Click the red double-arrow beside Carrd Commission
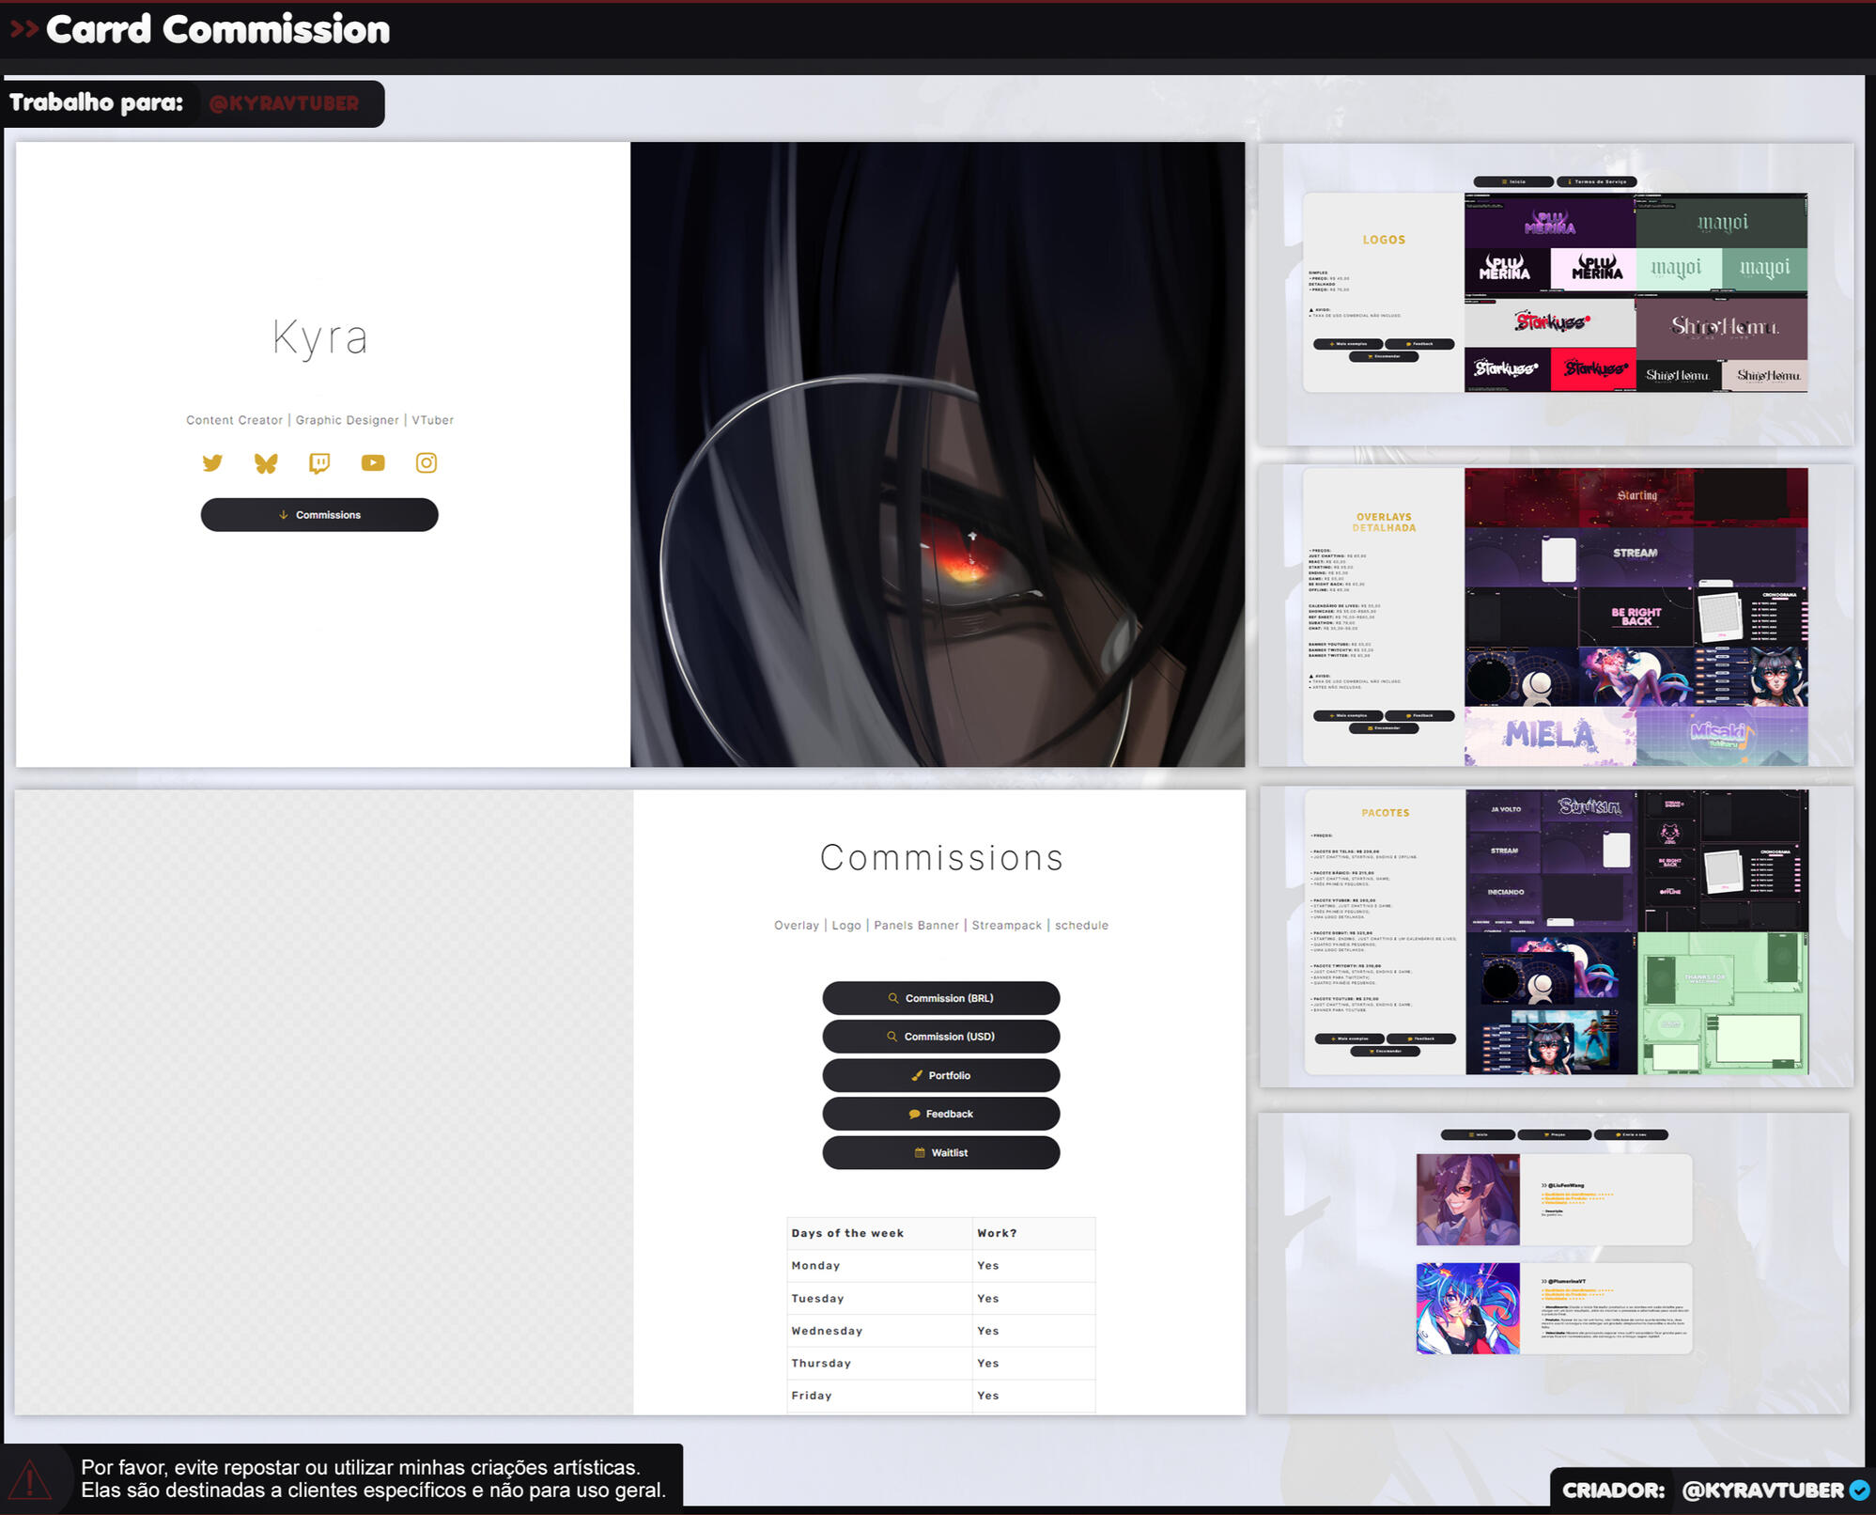The image size is (1876, 1515). [x=24, y=29]
